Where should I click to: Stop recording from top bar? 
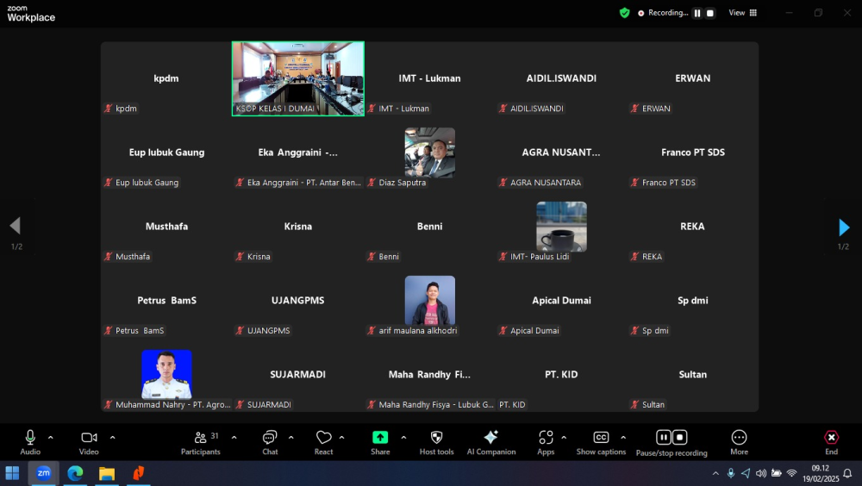[x=710, y=13]
